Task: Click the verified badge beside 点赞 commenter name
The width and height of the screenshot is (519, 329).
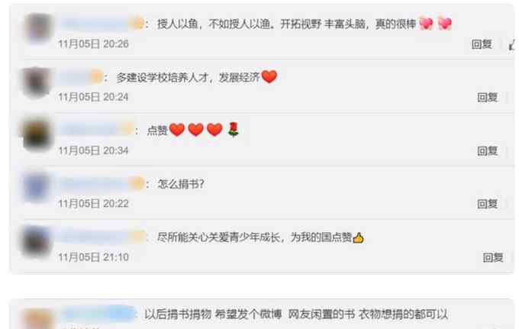Action: pyautogui.click(x=127, y=130)
